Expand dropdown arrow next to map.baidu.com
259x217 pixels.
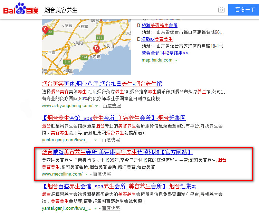point(176,60)
